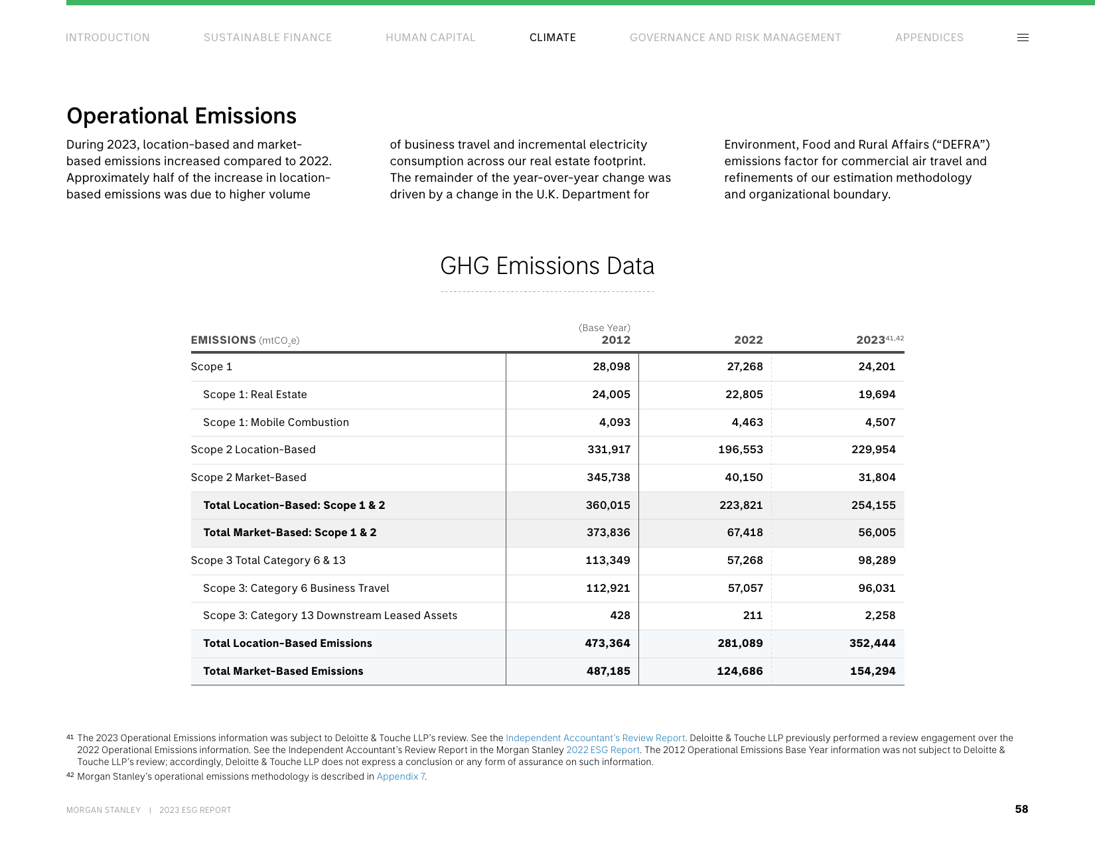Click the Scope 2 Location-Based label
1095x846 pixels.
pyautogui.click(x=254, y=450)
